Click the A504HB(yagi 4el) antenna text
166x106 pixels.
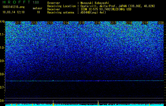93,12
